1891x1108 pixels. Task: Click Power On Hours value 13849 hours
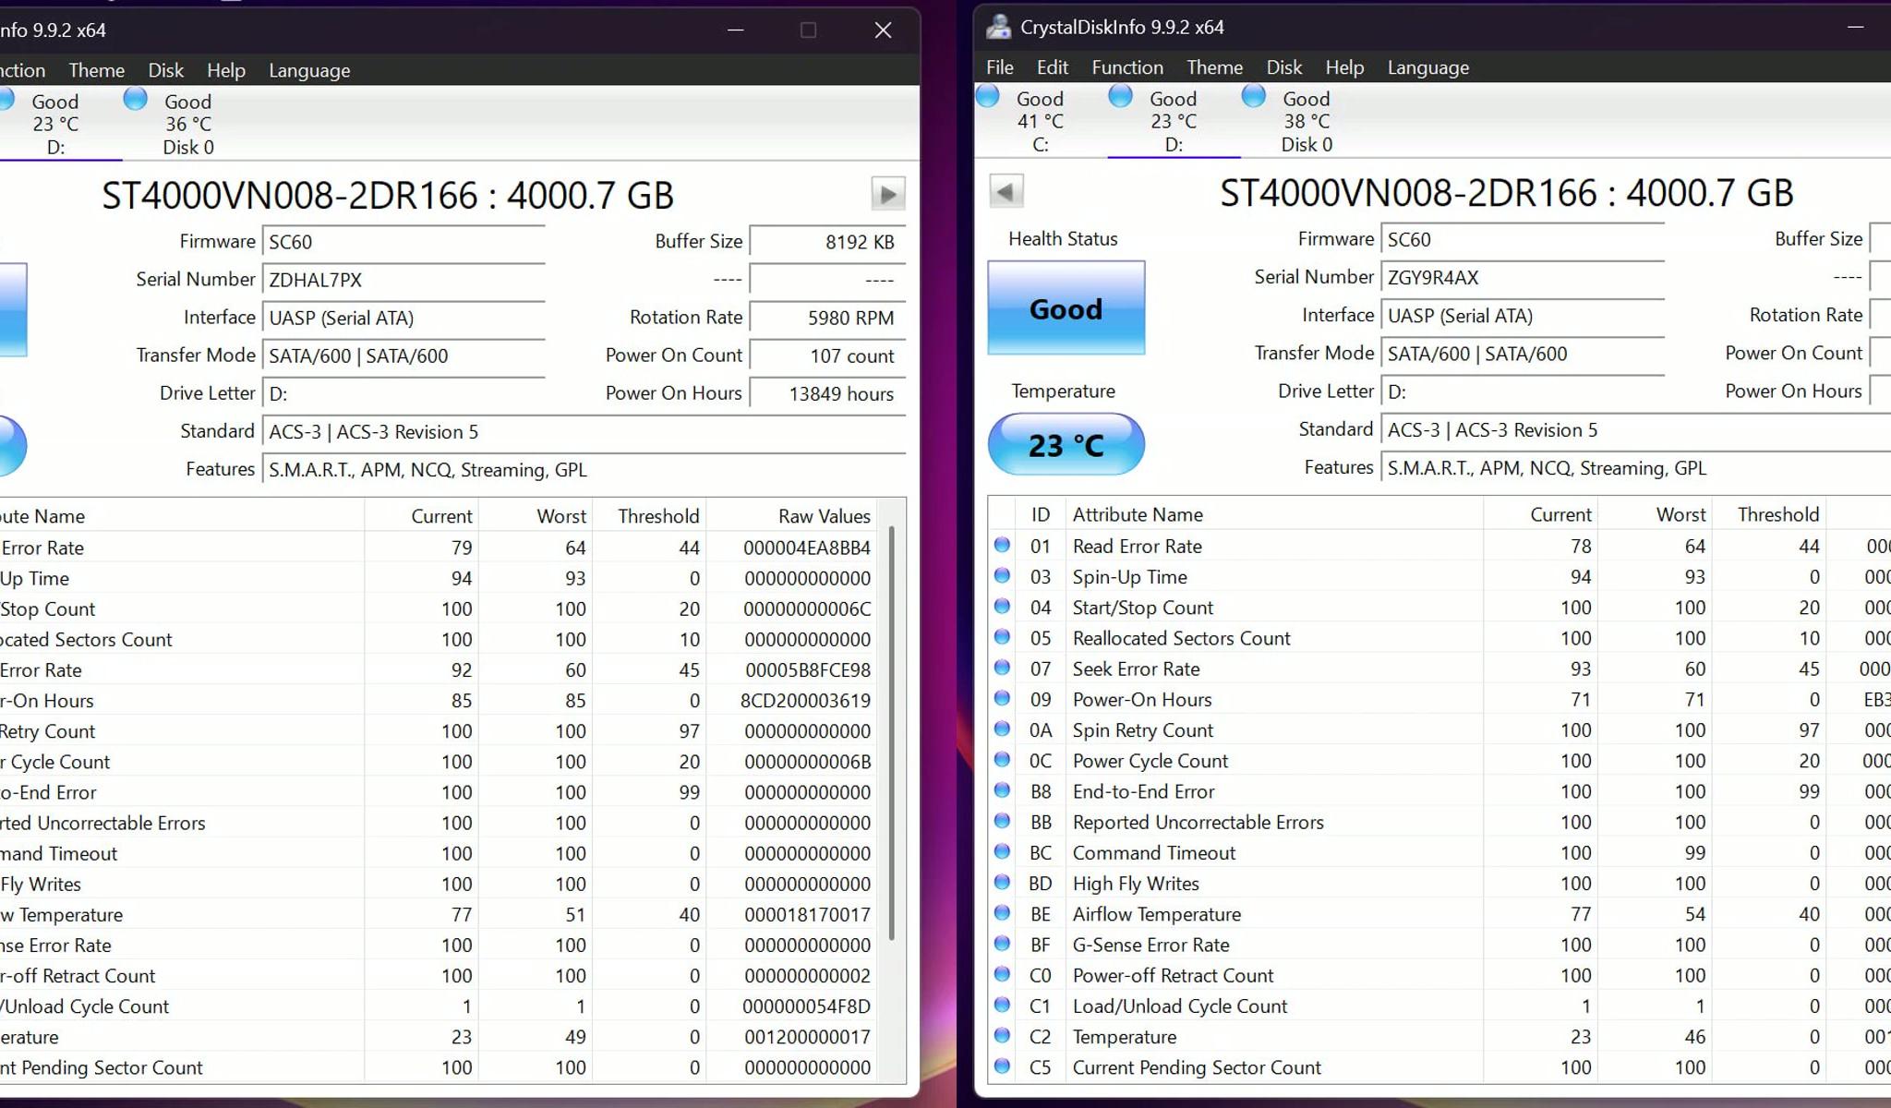pos(827,394)
